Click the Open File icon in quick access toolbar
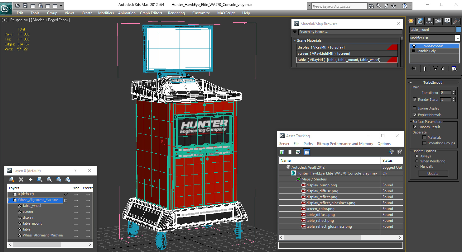The image size is (462, 252). tap(18, 6)
